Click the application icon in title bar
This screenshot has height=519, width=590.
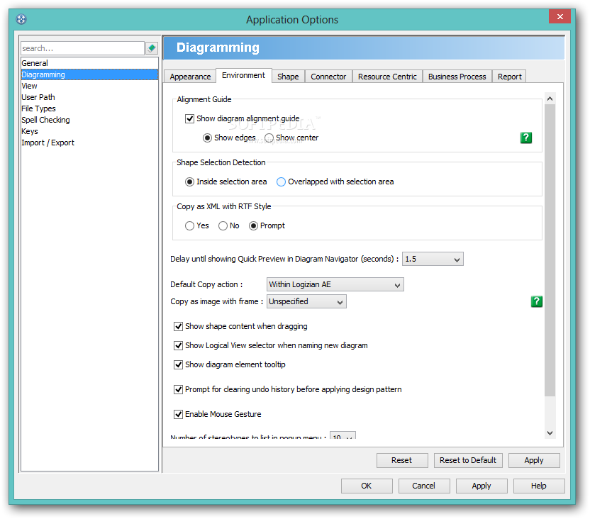(21, 19)
